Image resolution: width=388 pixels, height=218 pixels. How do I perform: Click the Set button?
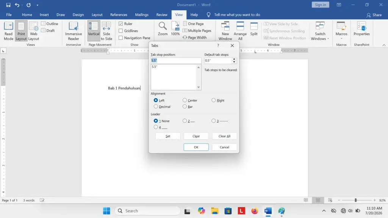pyautogui.click(x=168, y=136)
